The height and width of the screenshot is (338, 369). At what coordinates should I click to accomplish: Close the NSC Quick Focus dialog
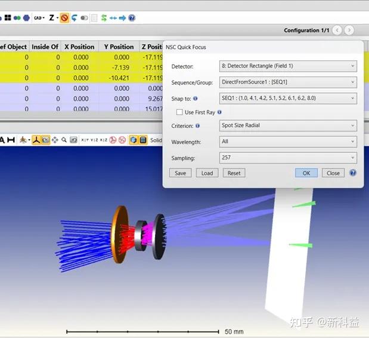(x=333, y=173)
